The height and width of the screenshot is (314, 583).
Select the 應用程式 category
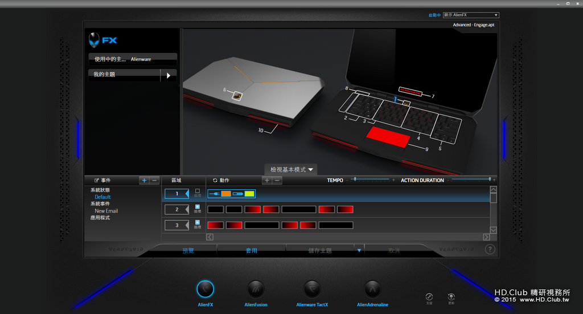(x=100, y=218)
